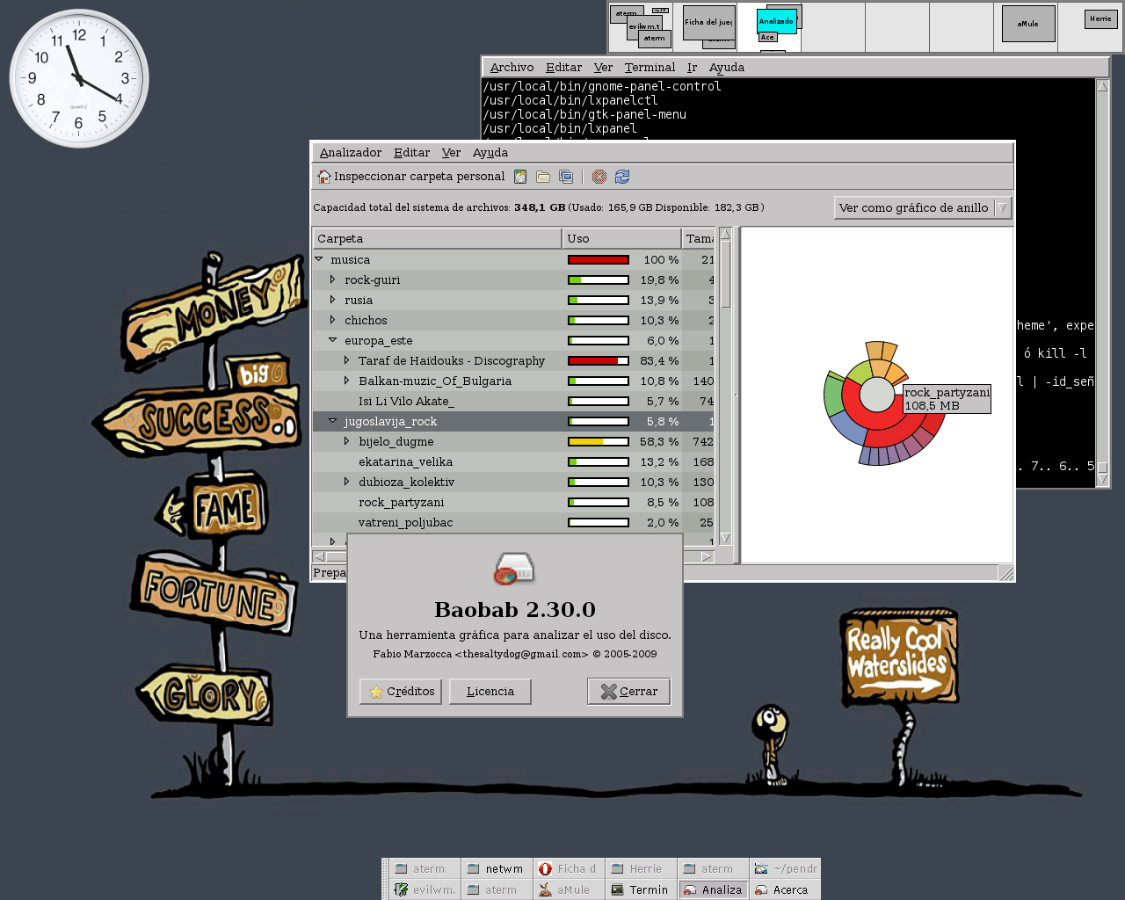Collapse the musica folder

tap(319, 259)
